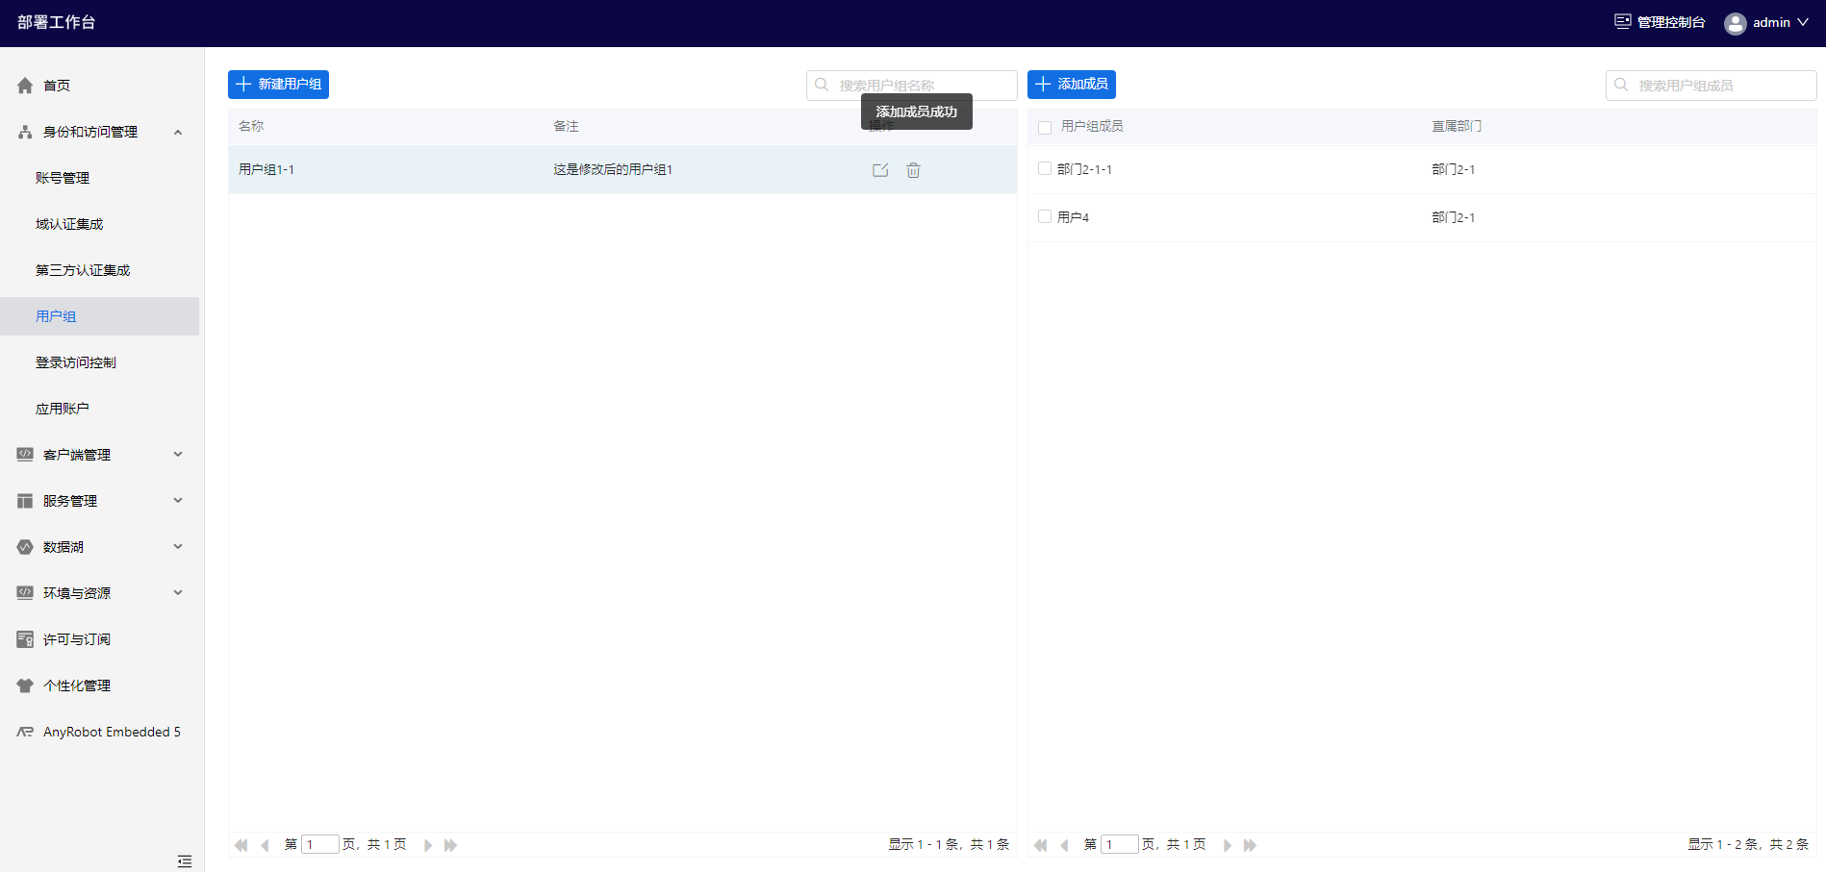Toggle the select-all 用户组成员 header checkbox
Image resolution: width=1826 pixels, height=872 pixels.
tap(1045, 127)
